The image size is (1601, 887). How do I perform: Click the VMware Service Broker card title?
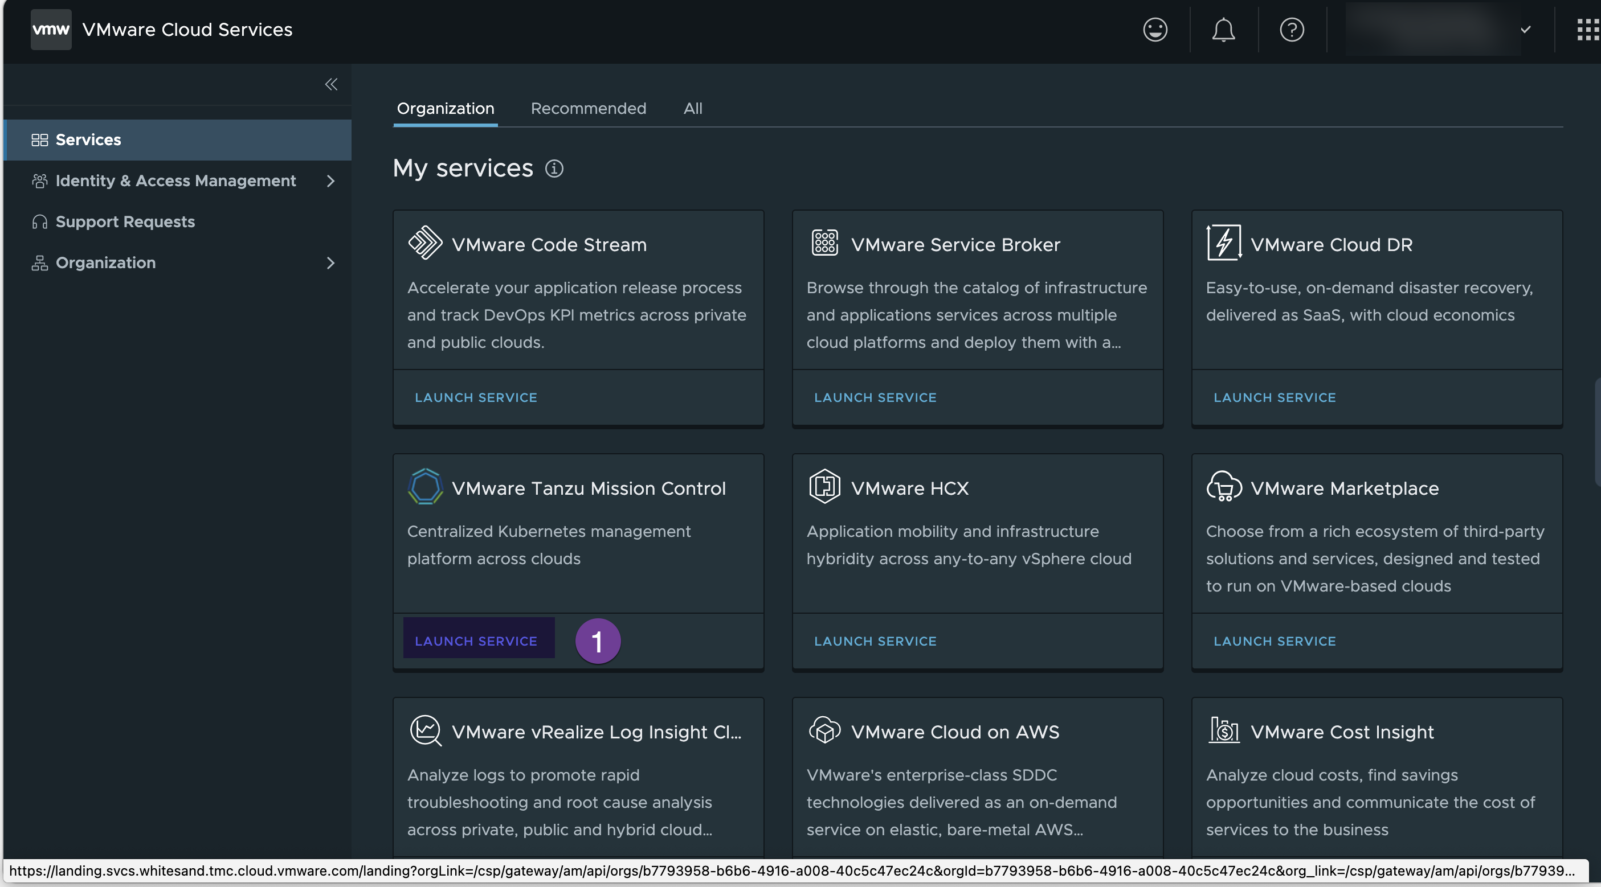(955, 245)
